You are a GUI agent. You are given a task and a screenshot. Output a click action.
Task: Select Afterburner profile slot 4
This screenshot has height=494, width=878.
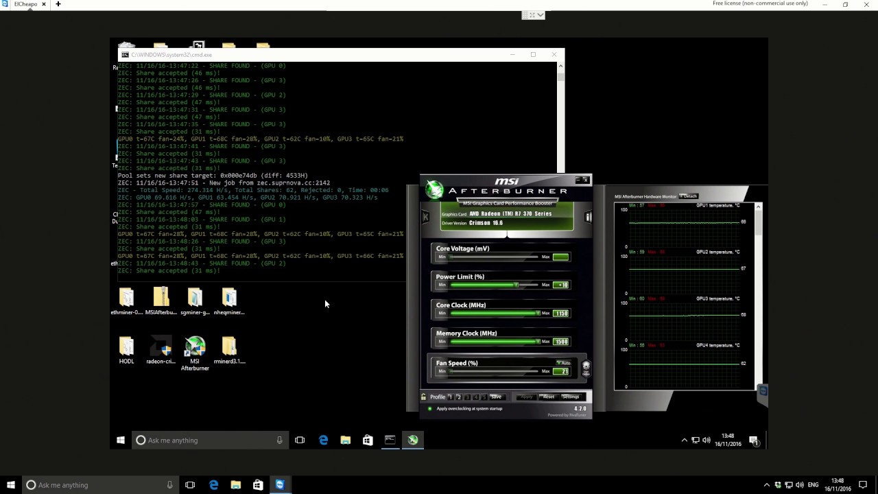[x=475, y=397]
